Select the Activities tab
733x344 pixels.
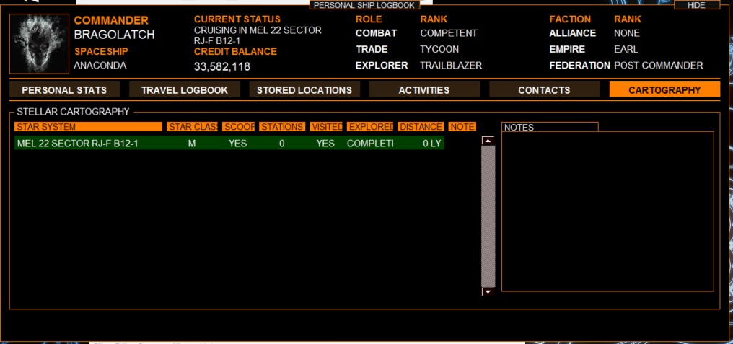(424, 89)
